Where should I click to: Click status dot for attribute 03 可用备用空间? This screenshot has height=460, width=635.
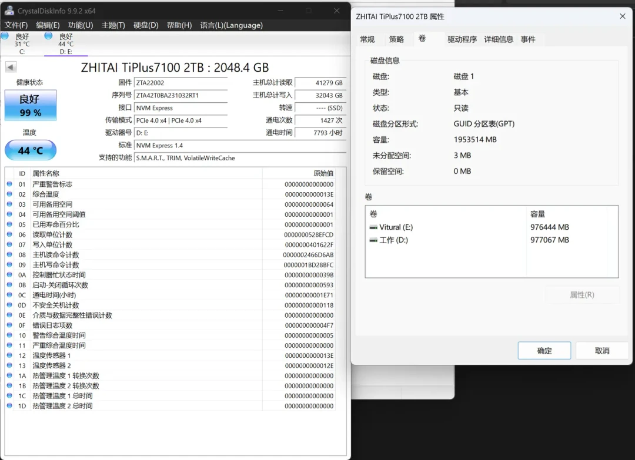(x=9, y=204)
